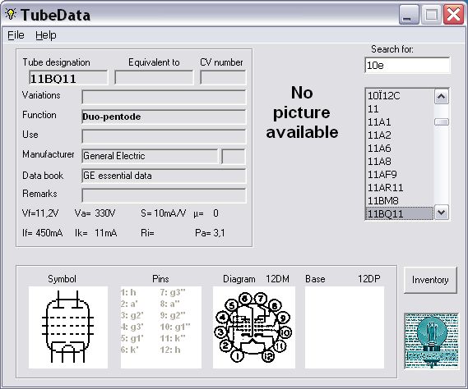Open the Help menu
Viewport: 468px width, 389px height.
pyautogui.click(x=46, y=35)
